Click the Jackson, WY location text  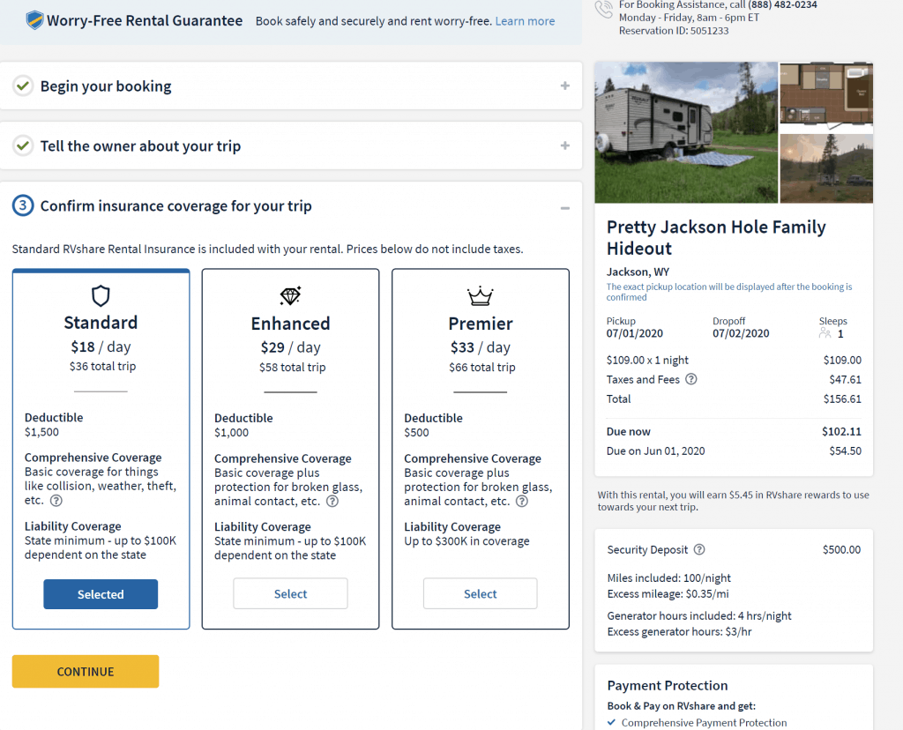coord(638,272)
